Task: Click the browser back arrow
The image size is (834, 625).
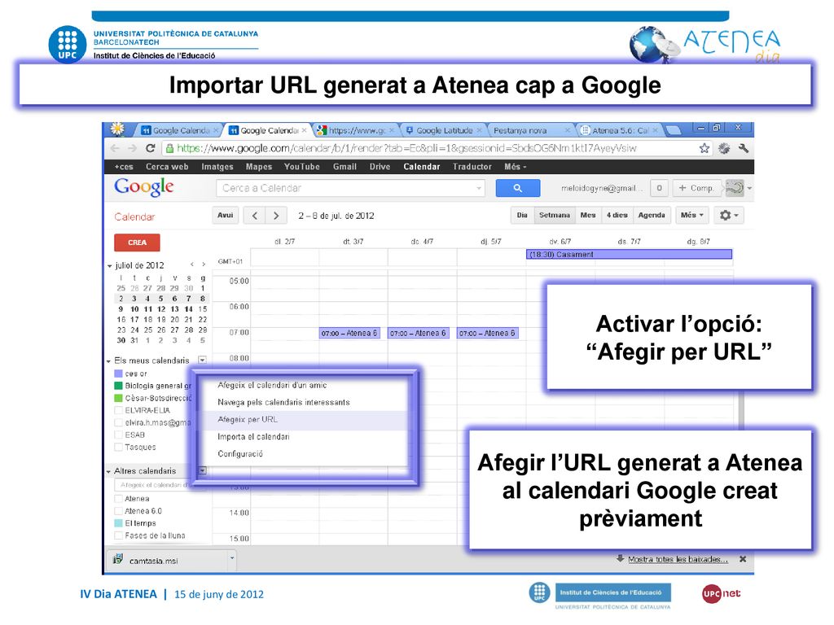Action: coord(115,148)
